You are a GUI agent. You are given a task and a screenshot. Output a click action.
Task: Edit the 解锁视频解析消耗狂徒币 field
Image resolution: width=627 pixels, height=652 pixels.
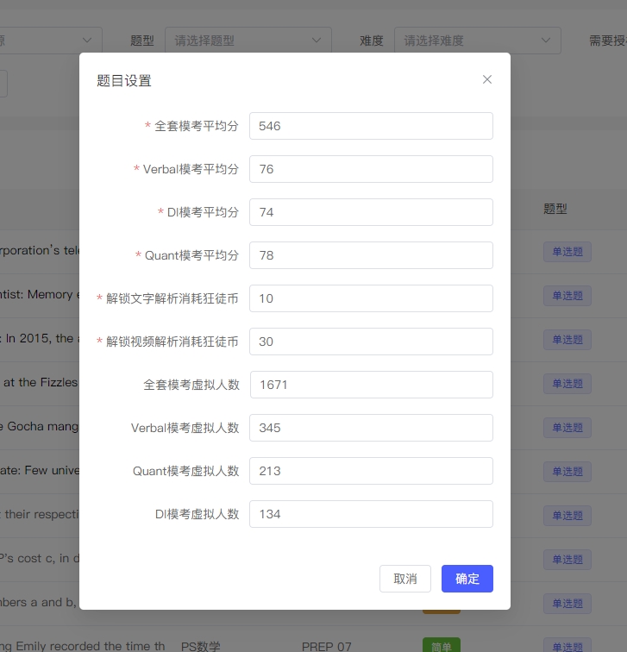(x=371, y=342)
